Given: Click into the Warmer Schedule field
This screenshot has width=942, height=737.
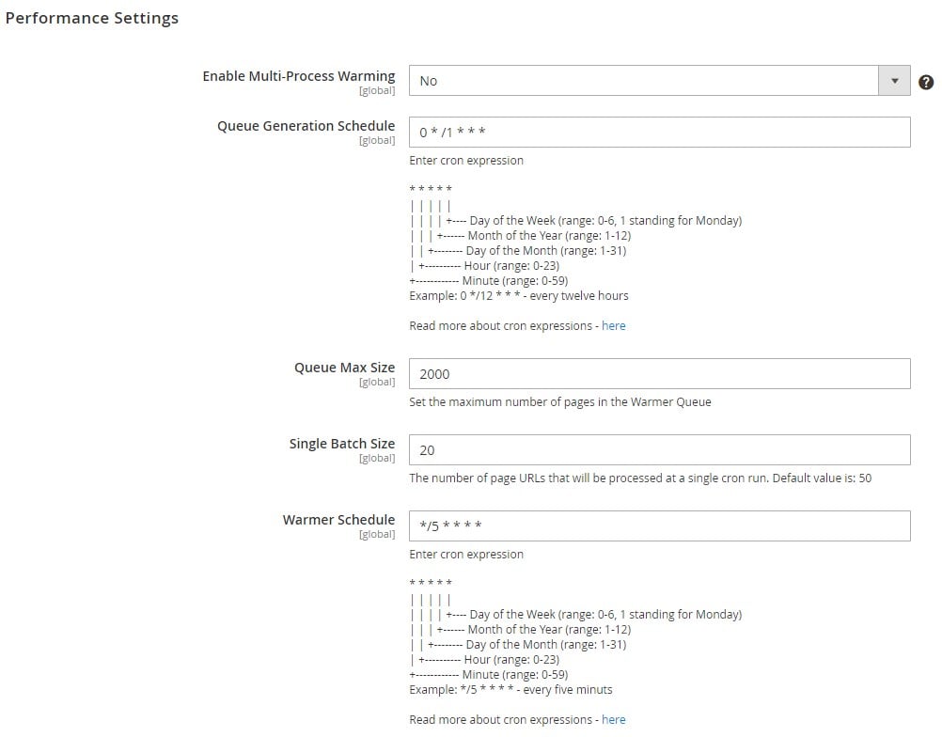Looking at the screenshot, I should coord(659,525).
